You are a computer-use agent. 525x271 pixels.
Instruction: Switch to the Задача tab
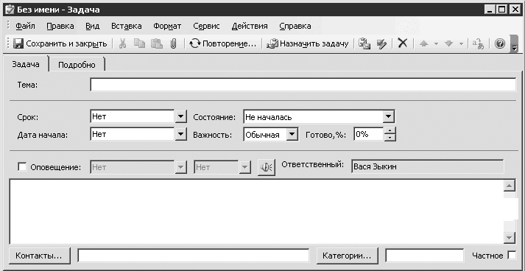[x=26, y=64]
